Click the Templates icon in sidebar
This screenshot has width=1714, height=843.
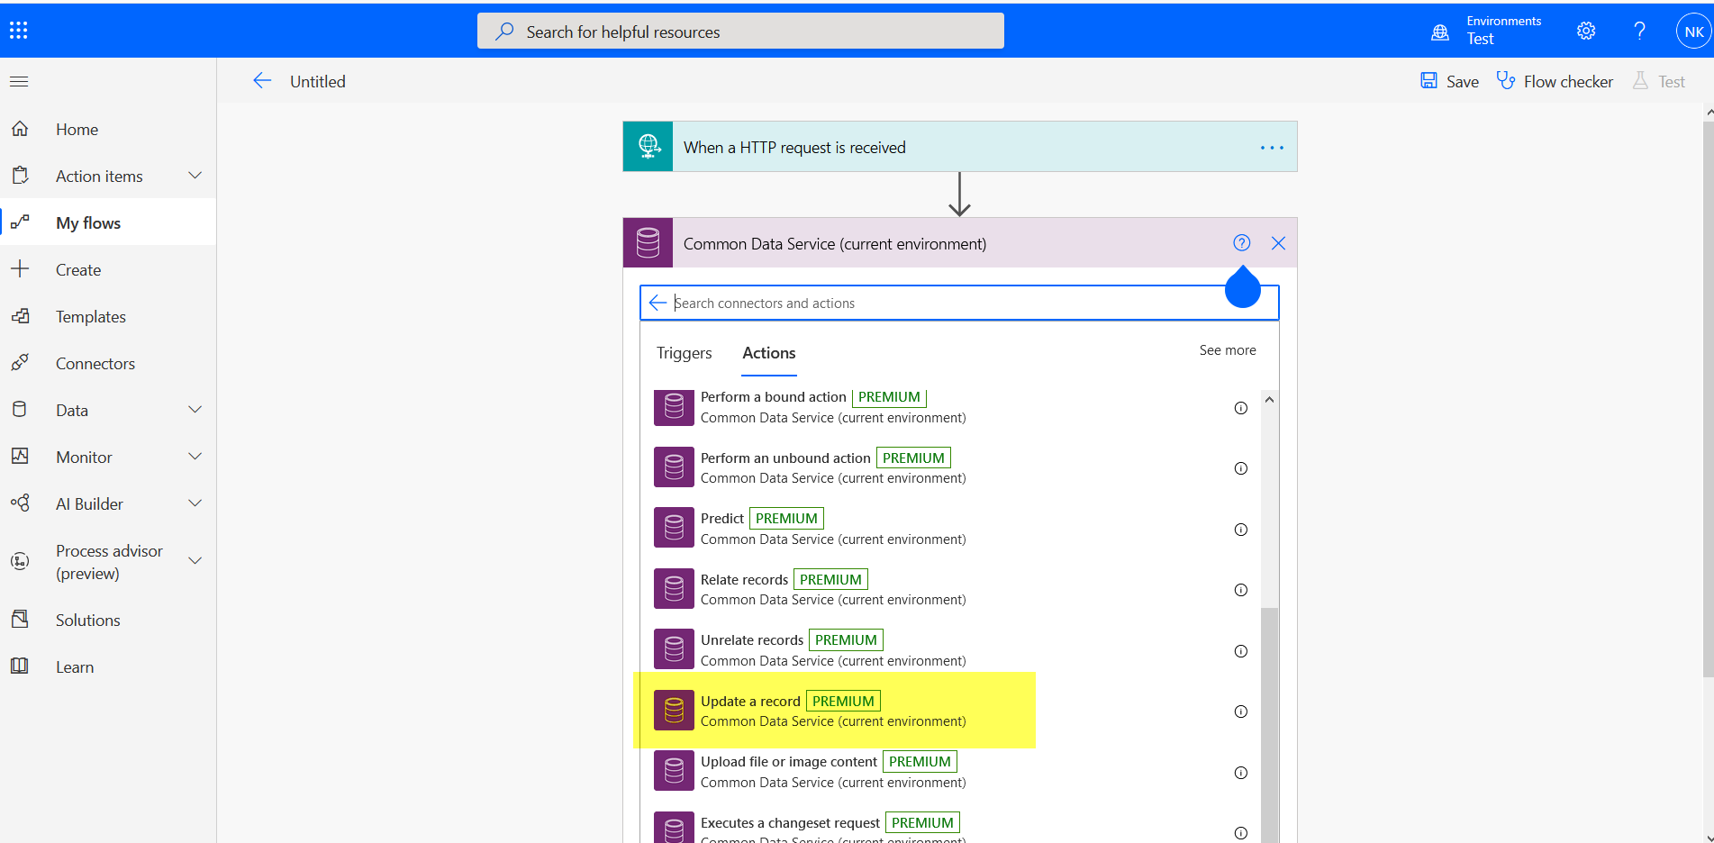pos(20,316)
